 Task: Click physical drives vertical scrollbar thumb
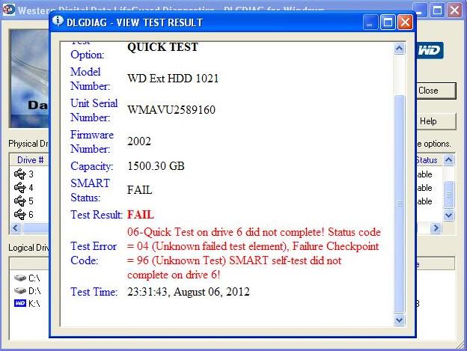tap(448, 195)
